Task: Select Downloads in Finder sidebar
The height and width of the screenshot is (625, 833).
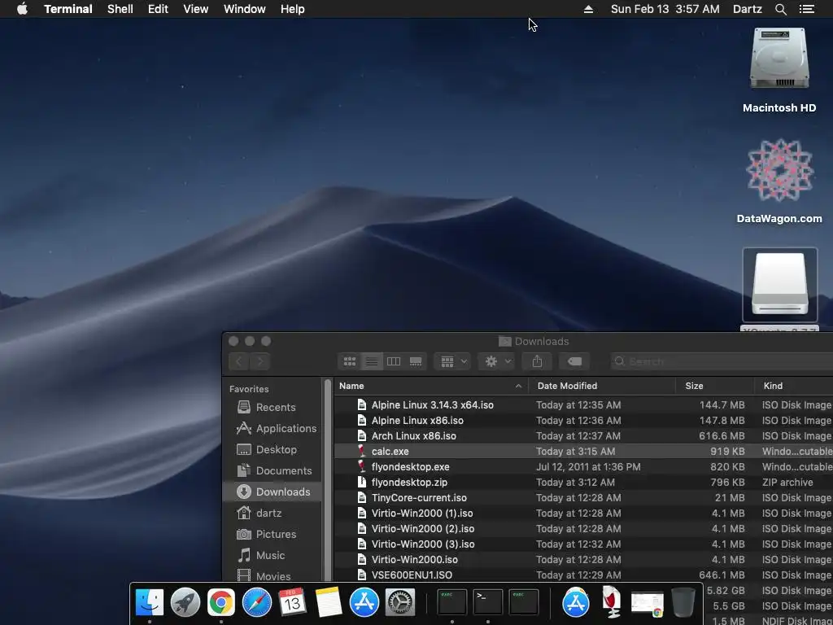Action: tap(273, 492)
